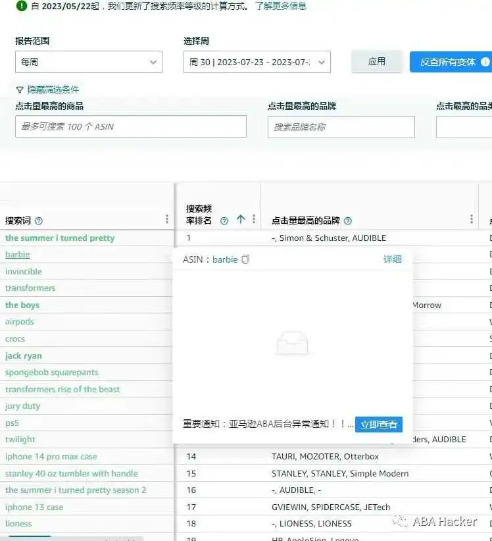
Task: Click brands cell -, AUDIBLE, -
Action: point(296,490)
